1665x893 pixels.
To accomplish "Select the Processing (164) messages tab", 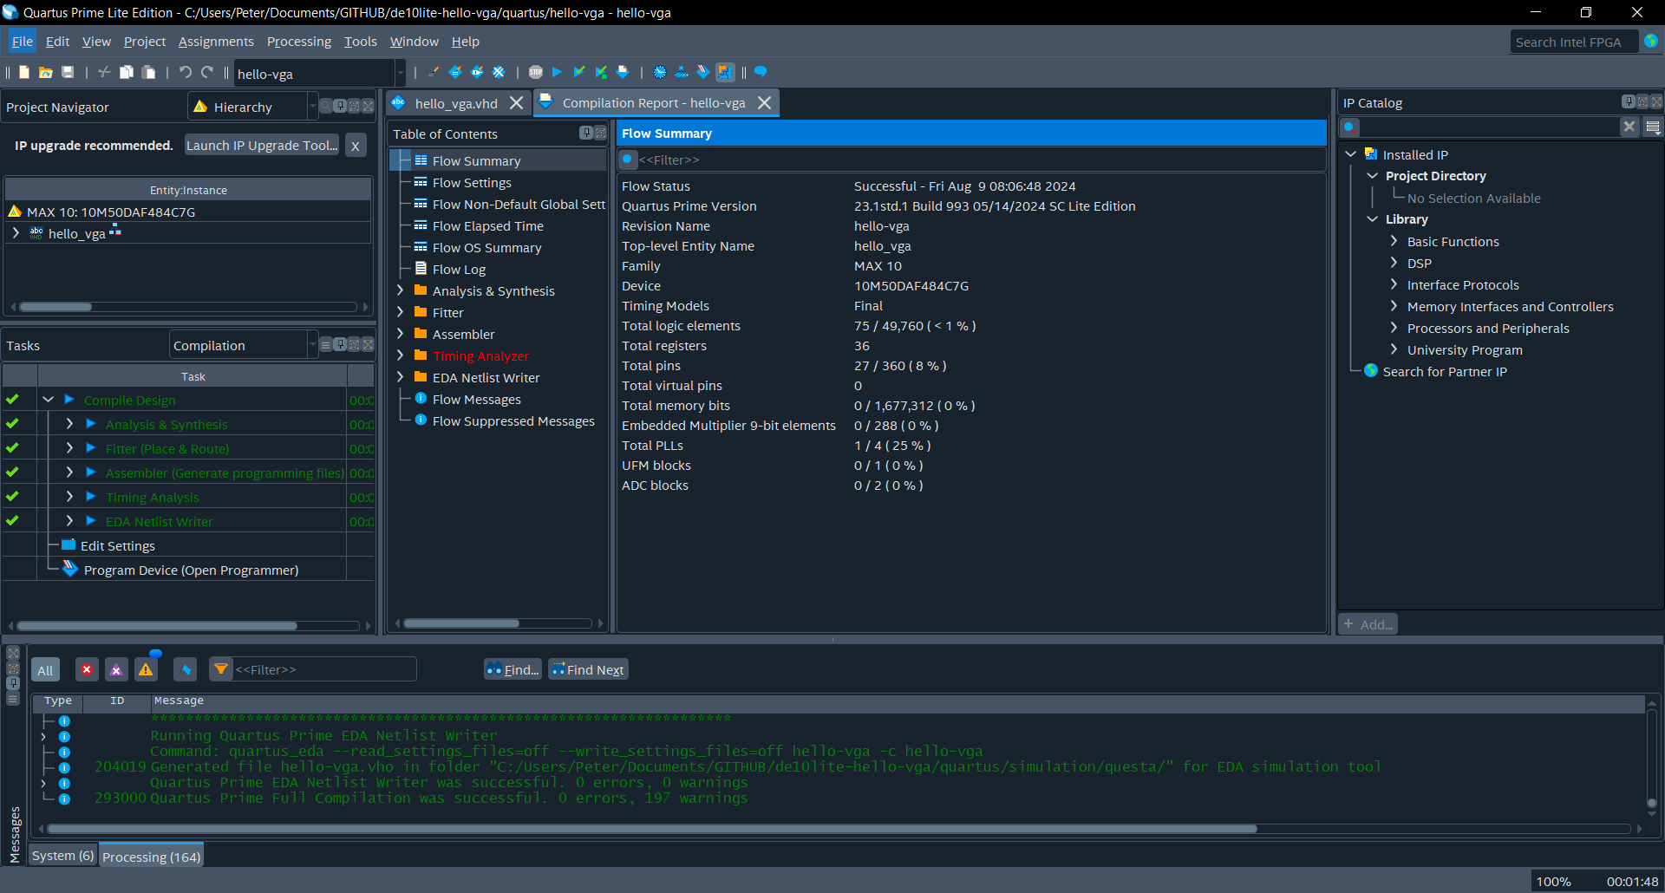I will point(151,856).
